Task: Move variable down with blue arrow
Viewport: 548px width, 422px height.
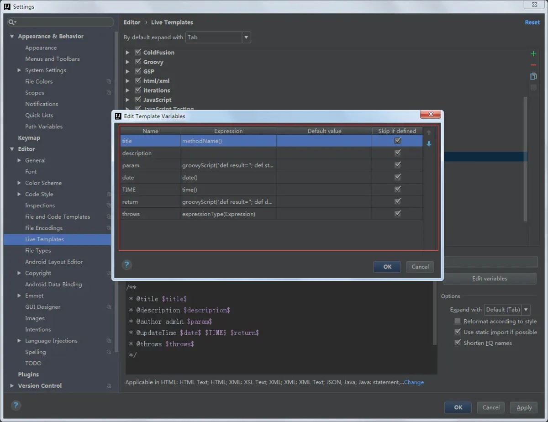Action: (x=428, y=144)
